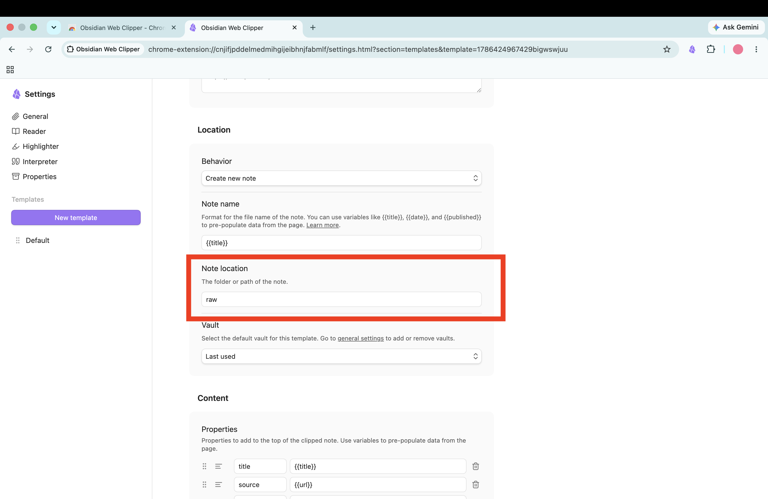The image size is (768, 499).
Task: Select the Default template
Action: click(37, 240)
